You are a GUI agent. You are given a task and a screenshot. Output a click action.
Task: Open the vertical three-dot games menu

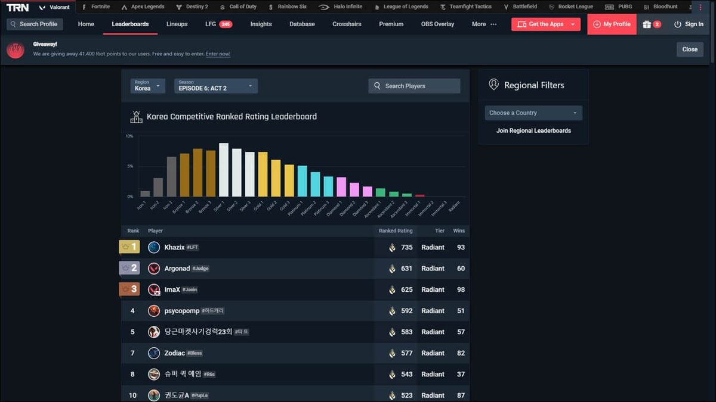click(x=700, y=7)
